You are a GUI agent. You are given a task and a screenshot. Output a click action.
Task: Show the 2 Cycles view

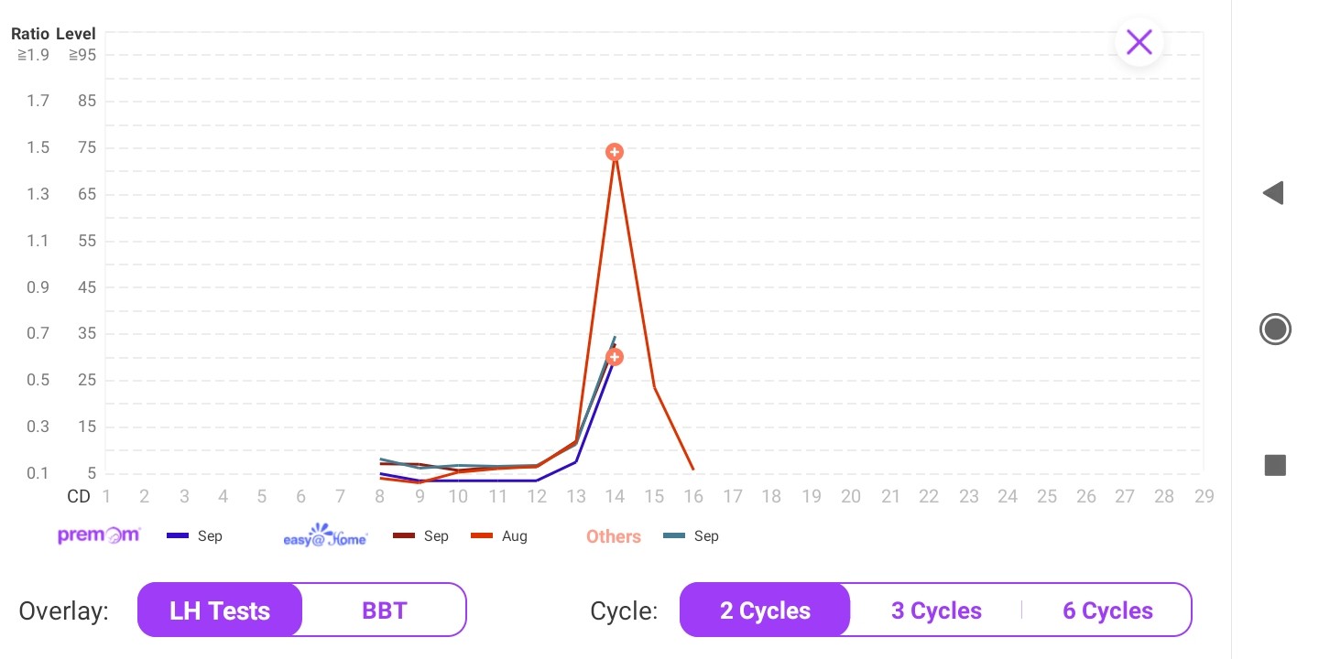pos(765,610)
